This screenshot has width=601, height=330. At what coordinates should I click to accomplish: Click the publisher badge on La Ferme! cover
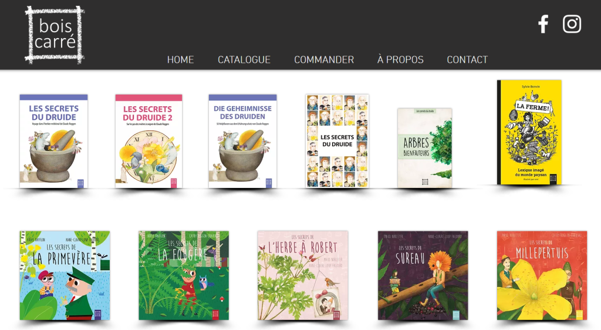[553, 179]
